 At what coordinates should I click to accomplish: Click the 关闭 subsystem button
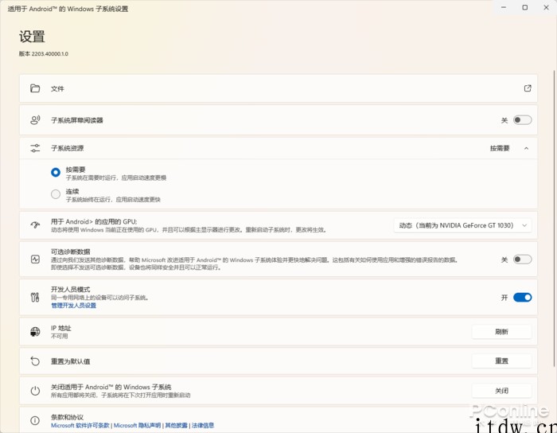(x=501, y=391)
